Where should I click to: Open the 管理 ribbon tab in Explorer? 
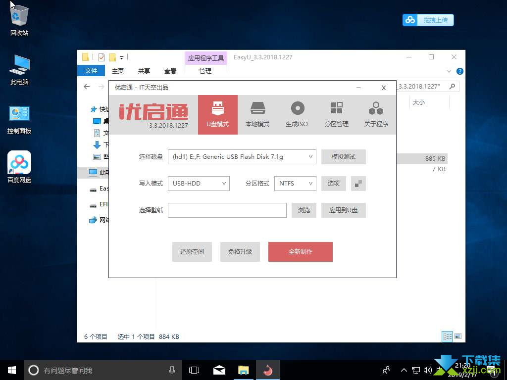point(205,71)
